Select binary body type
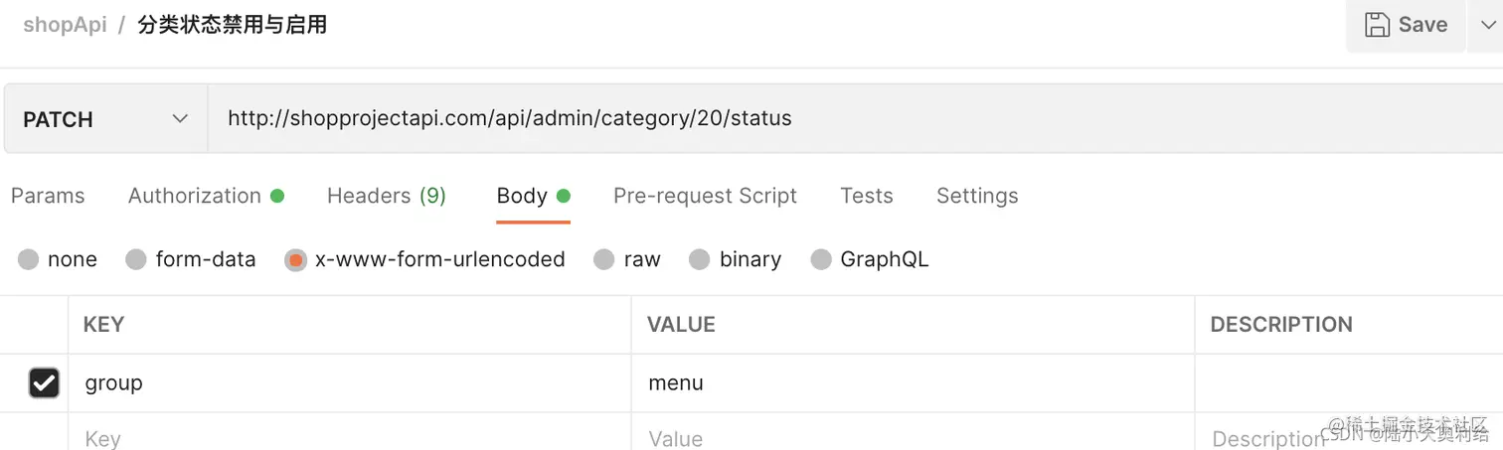This screenshot has width=1503, height=450. 700,260
